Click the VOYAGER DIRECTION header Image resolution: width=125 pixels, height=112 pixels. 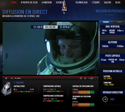(113, 92)
